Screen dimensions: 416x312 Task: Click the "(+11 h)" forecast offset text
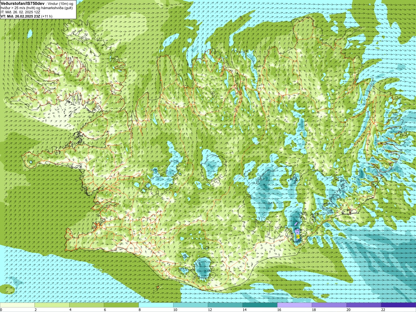tap(47, 16)
